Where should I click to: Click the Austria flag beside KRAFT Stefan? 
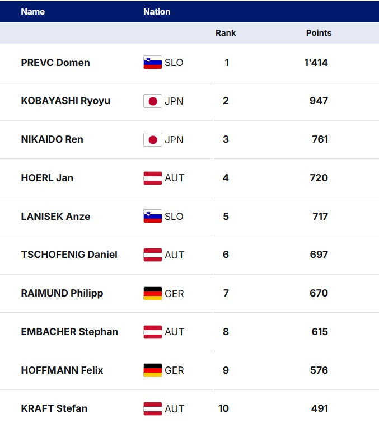point(153,408)
